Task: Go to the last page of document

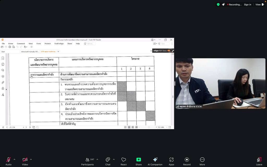Action: [30, 127]
